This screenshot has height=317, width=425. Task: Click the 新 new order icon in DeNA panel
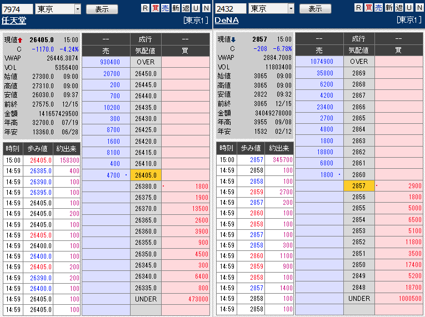click(389, 8)
